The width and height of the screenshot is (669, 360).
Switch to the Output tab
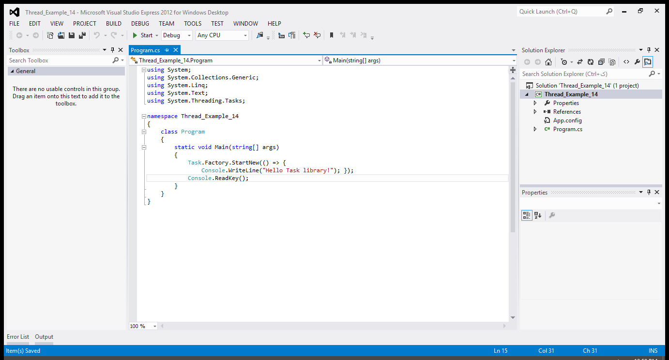(44, 337)
